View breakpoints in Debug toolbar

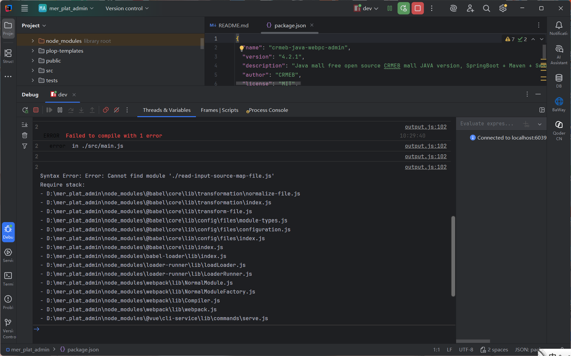(x=106, y=110)
